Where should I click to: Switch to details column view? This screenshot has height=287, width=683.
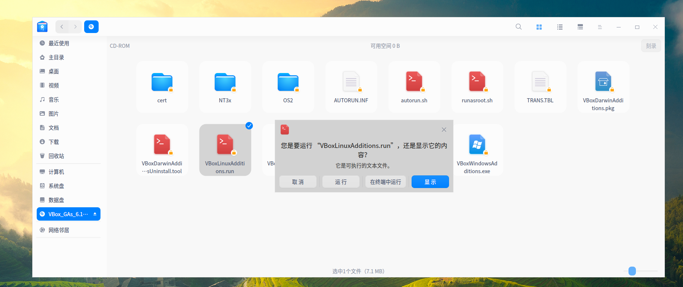(580, 27)
